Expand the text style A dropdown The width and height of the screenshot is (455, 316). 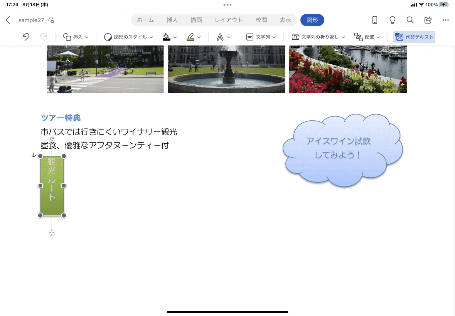tap(229, 37)
